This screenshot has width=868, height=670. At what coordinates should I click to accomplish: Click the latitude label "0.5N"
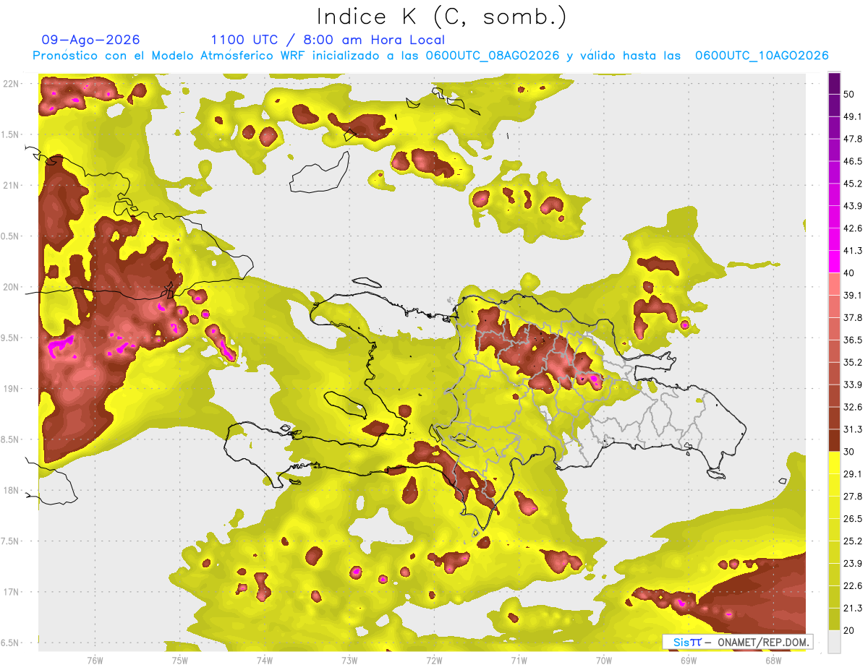click(9, 236)
